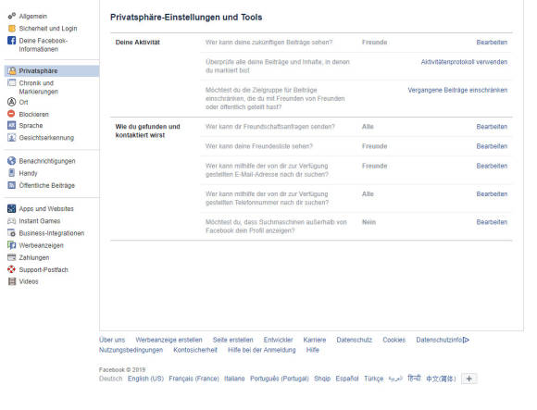
Task: Select the Handy phone icon
Action: (12, 173)
